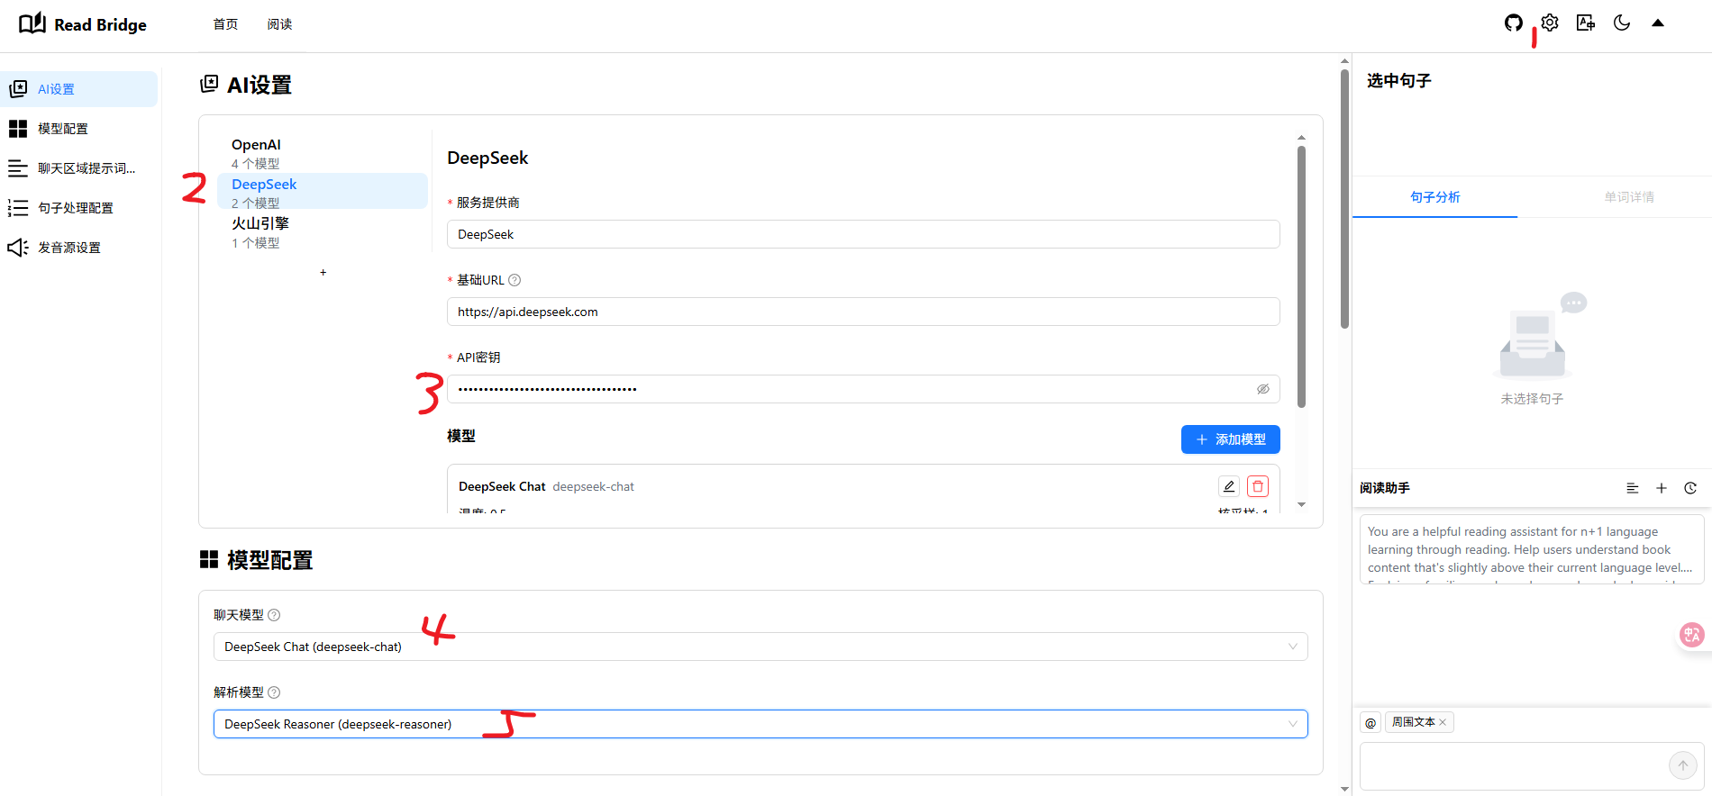Open settings via the gear icon
Viewport: 1712px width, 796px height.
tap(1550, 23)
